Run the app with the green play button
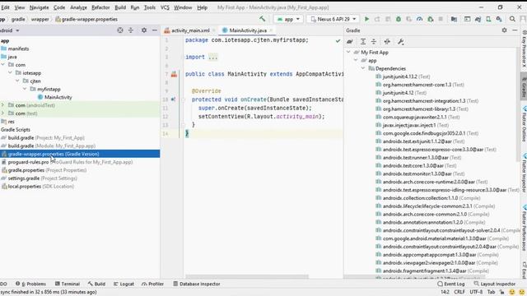This screenshot has width=527, height=296. (x=366, y=19)
